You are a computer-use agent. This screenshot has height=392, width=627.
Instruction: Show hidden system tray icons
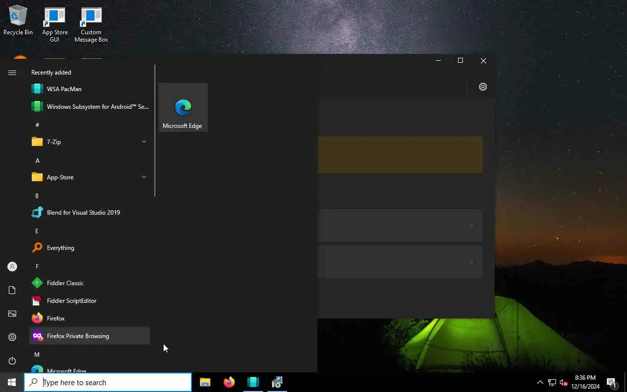click(x=540, y=382)
